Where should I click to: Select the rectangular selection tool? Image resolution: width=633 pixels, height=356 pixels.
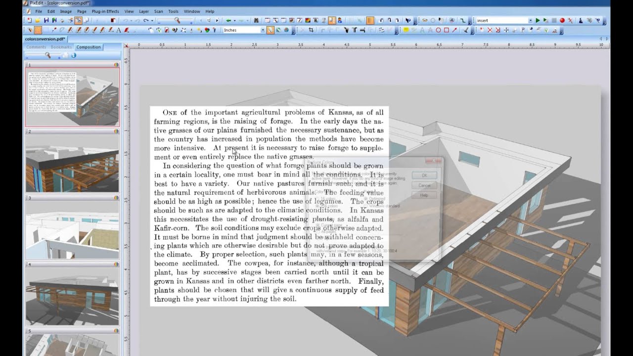click(38, 30)
